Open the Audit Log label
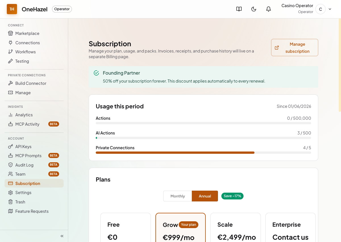Screen dimensions: 341x242 (x=24, y=165)
